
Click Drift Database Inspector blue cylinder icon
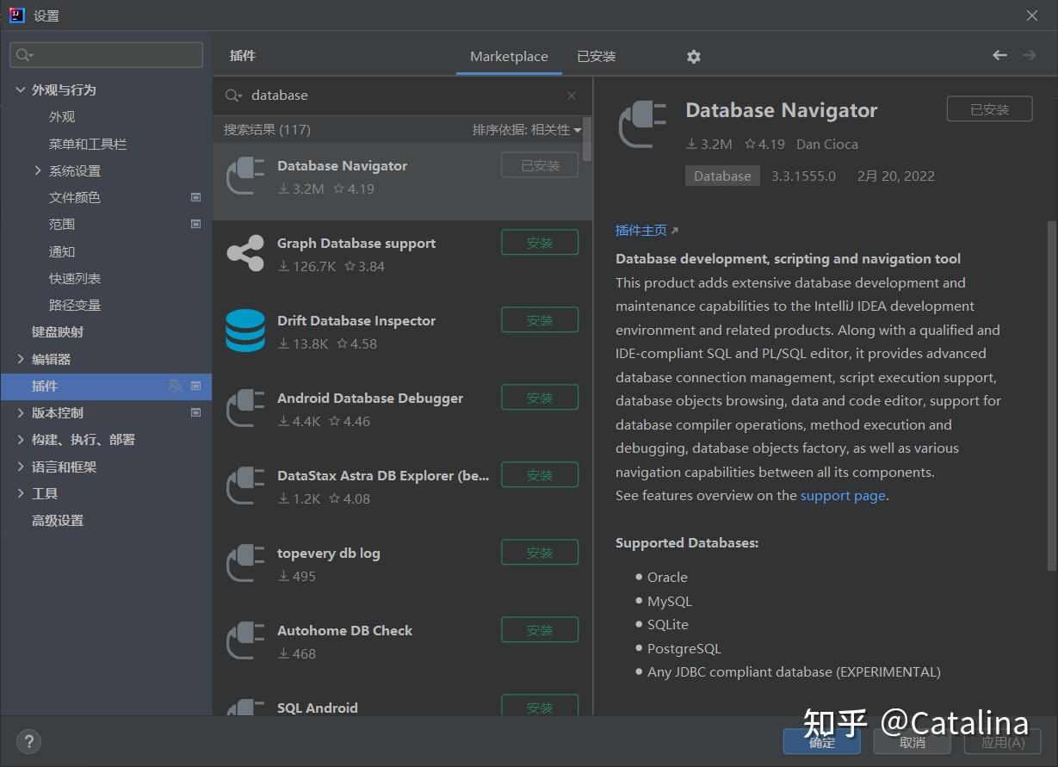click(245, 331)
